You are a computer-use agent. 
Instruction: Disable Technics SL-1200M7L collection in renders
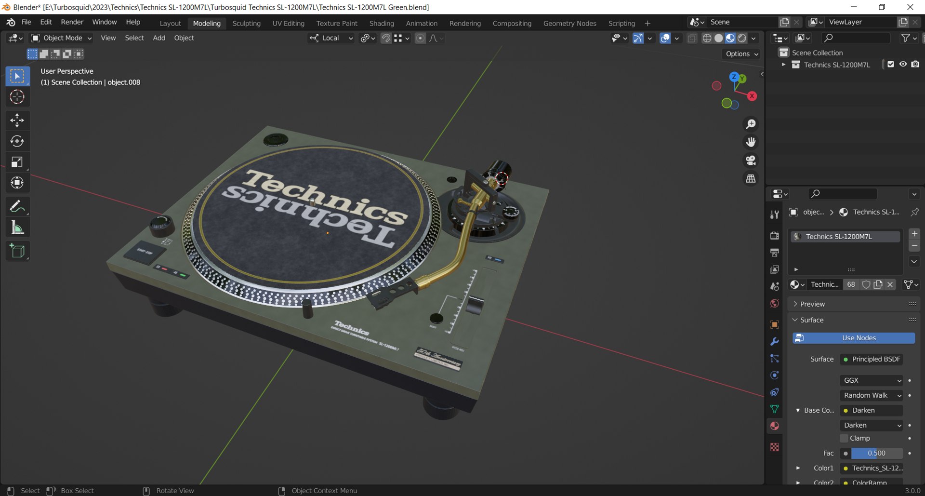click(915, 65)
